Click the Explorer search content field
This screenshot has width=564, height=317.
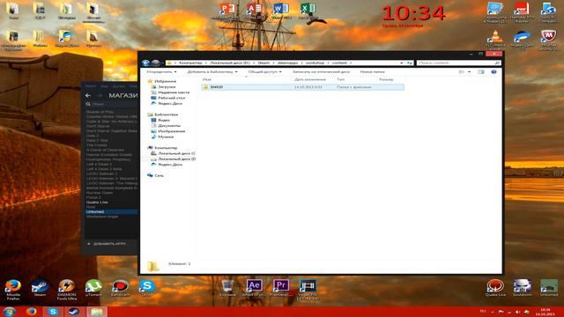458,63
